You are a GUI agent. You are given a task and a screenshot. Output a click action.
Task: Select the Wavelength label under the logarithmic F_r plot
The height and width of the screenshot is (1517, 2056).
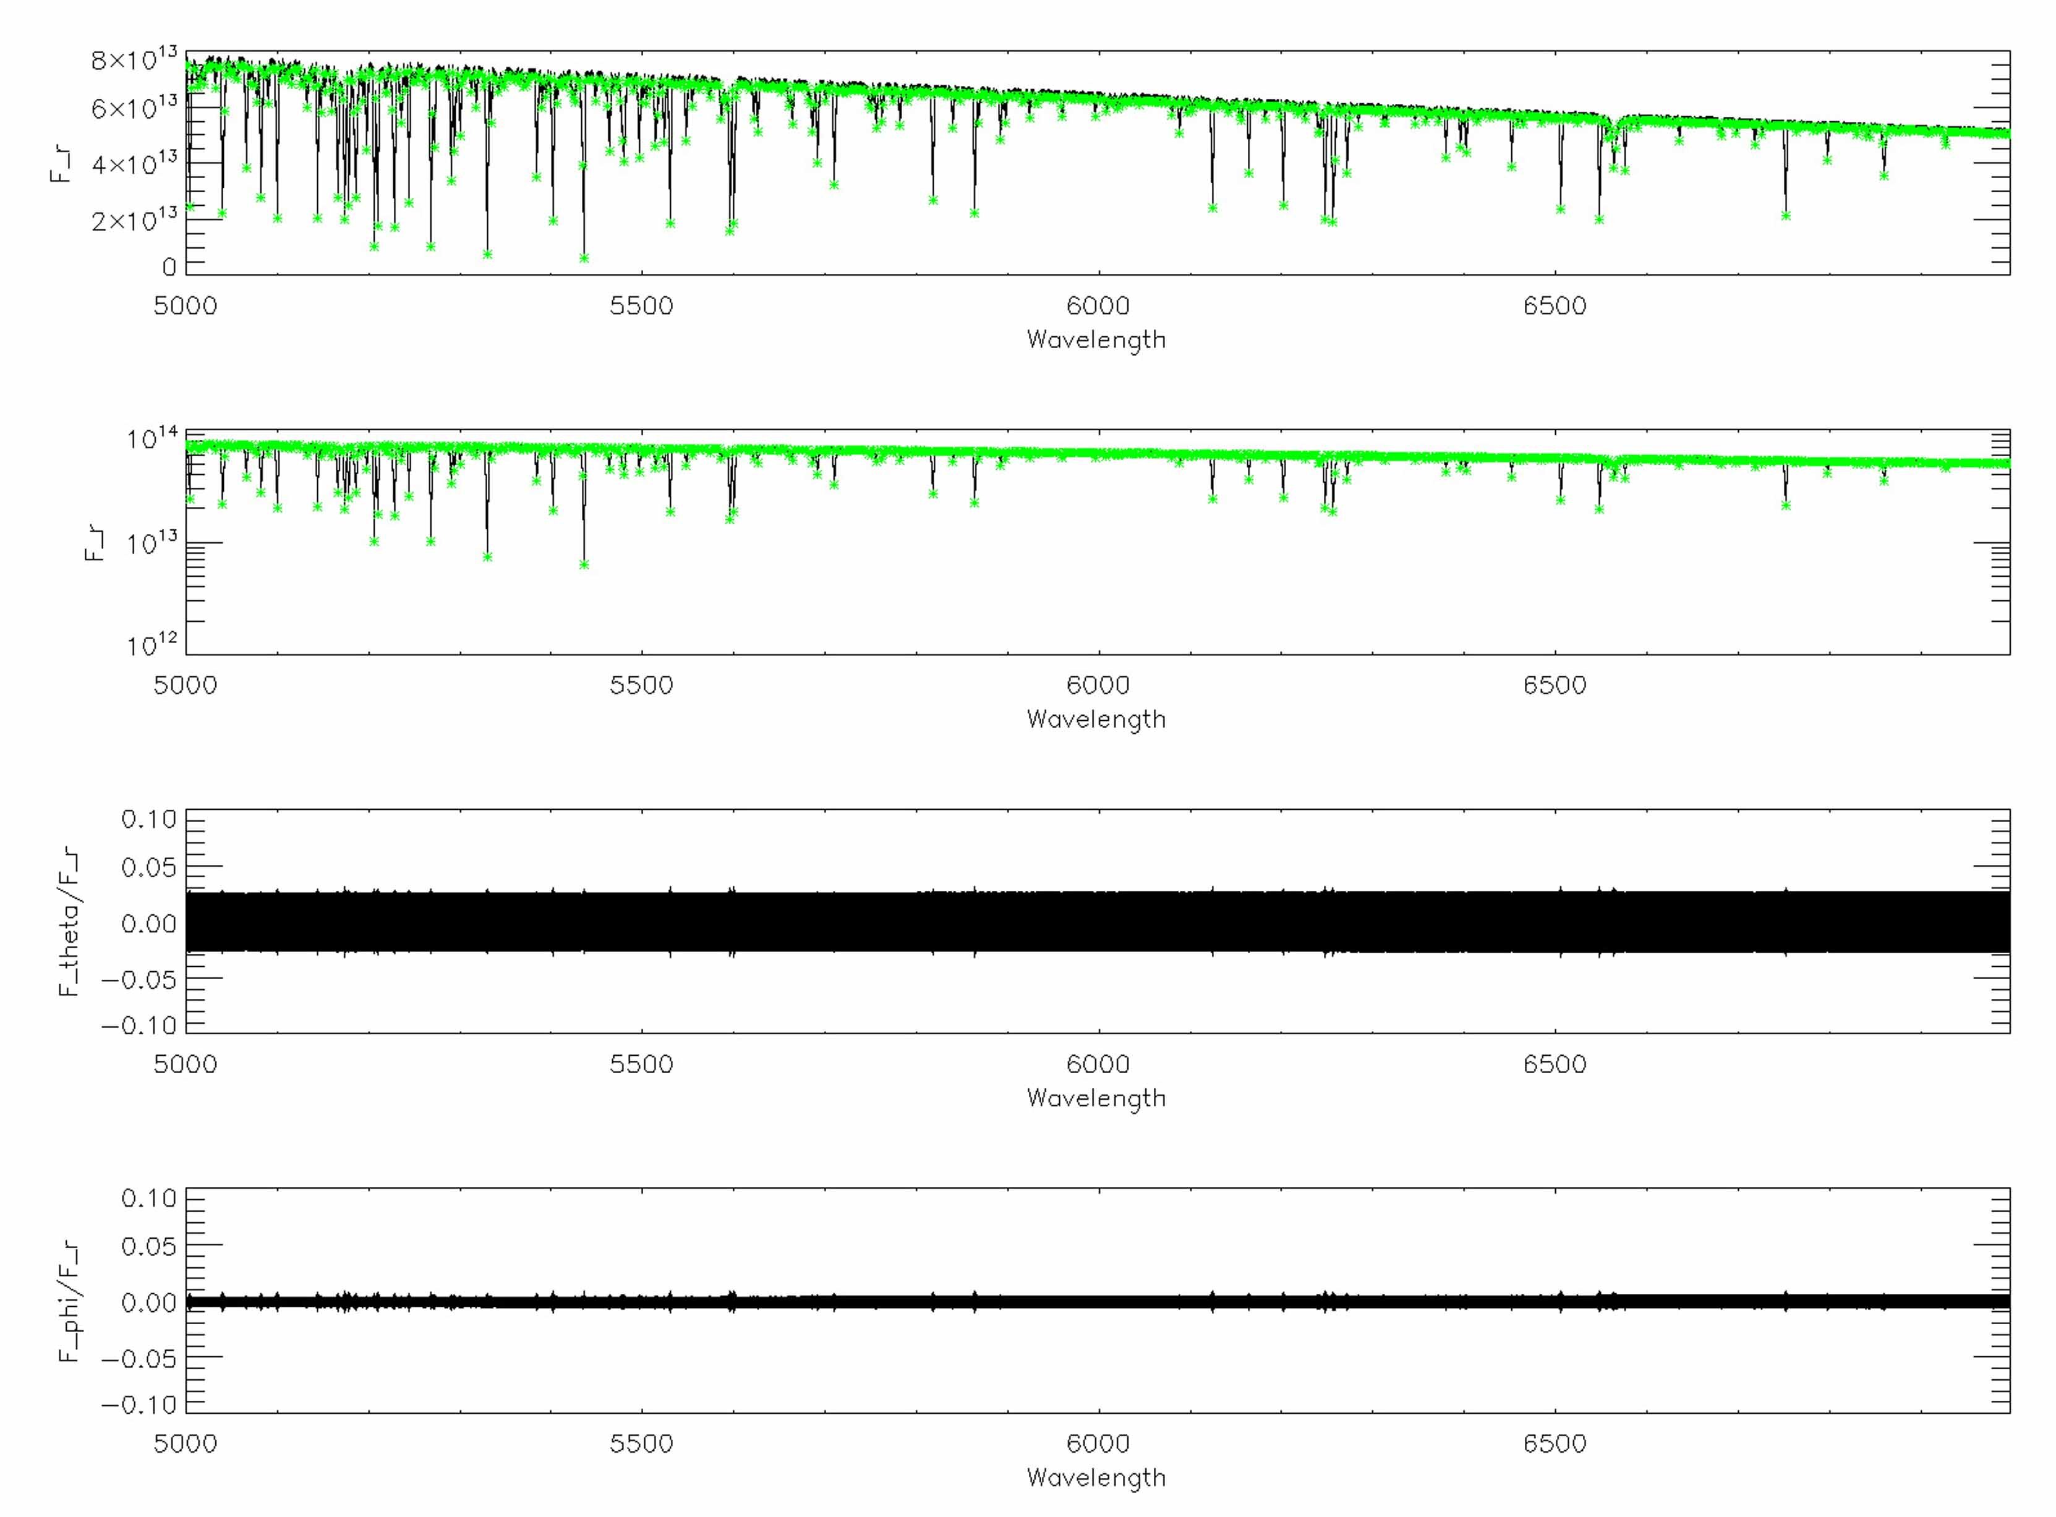tap(1096, 720)
